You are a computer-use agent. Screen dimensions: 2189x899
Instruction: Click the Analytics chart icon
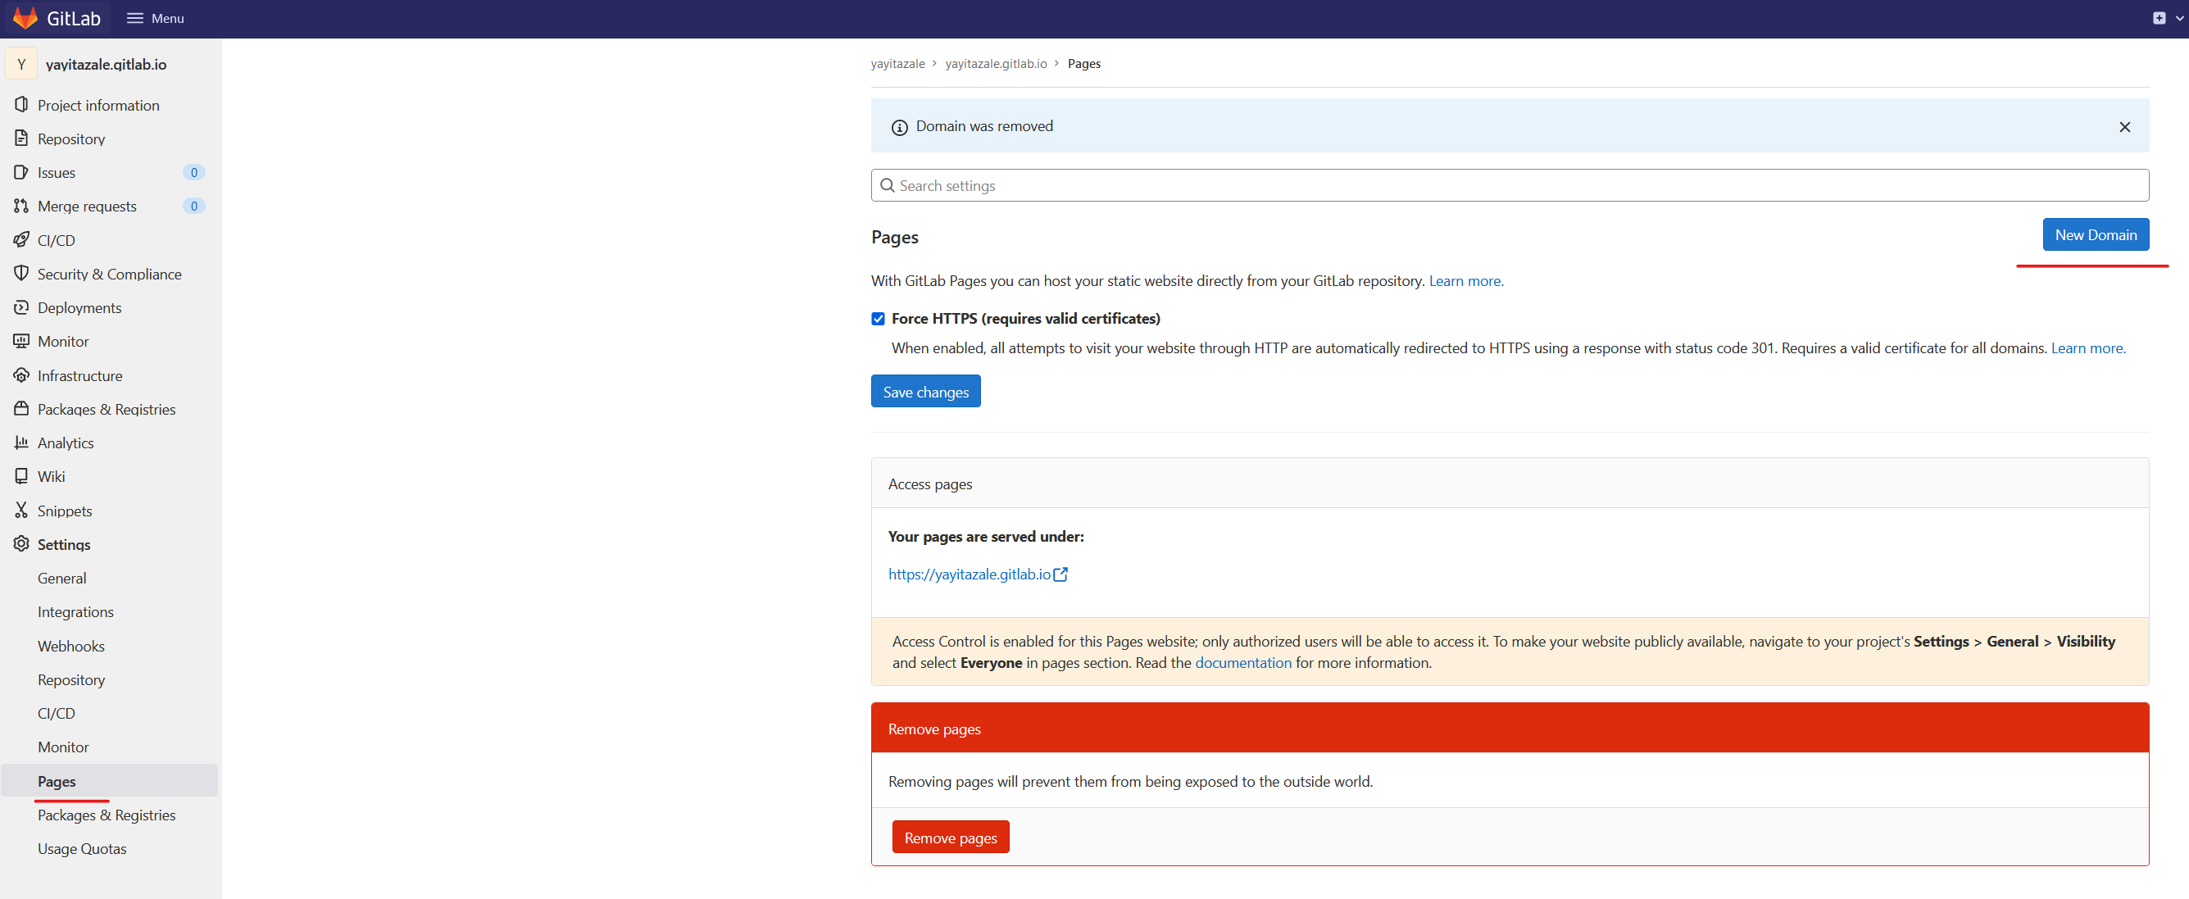(21, 442)
